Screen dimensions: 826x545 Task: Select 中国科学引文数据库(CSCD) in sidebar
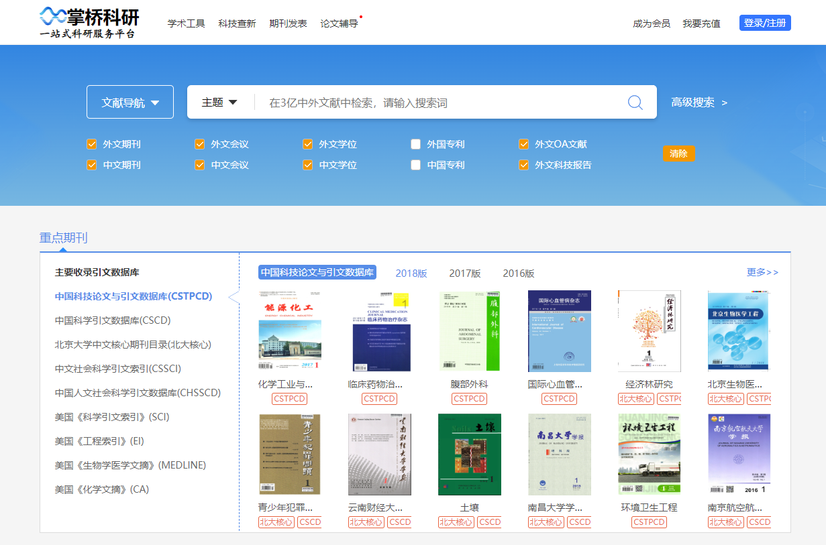click(113, 320)
